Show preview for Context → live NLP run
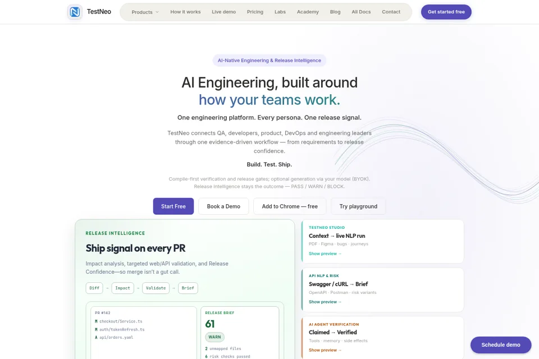539x359 pixels. click(325, 254)
